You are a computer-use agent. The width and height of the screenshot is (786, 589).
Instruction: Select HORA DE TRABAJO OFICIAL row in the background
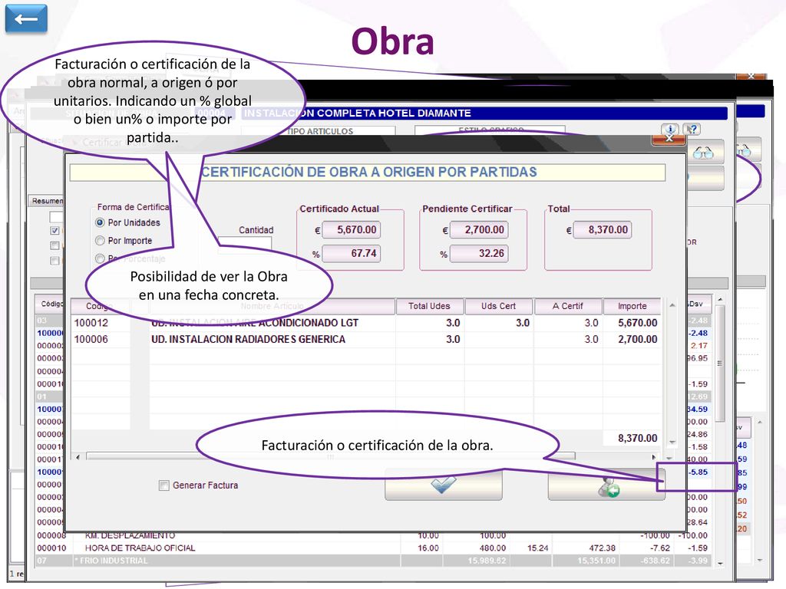(x=140, y=548)
